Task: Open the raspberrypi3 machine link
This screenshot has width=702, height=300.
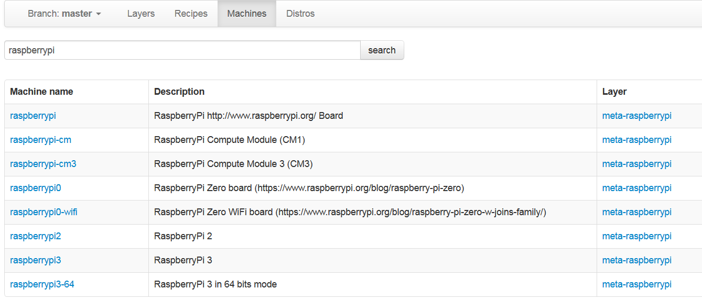Action: pyautogui.click(x=36, y=260)
